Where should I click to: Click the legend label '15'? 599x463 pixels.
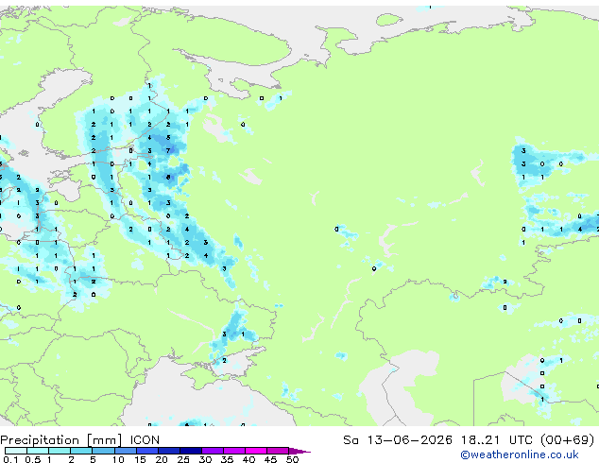click(140, 459)
